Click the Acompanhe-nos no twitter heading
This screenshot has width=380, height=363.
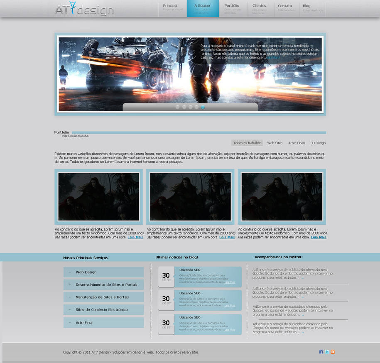pyautogui.click(x=278, y=257)
